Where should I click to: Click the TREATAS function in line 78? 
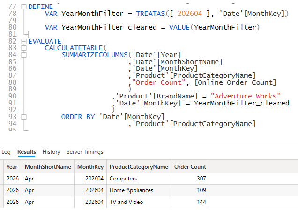pos(150,14)
